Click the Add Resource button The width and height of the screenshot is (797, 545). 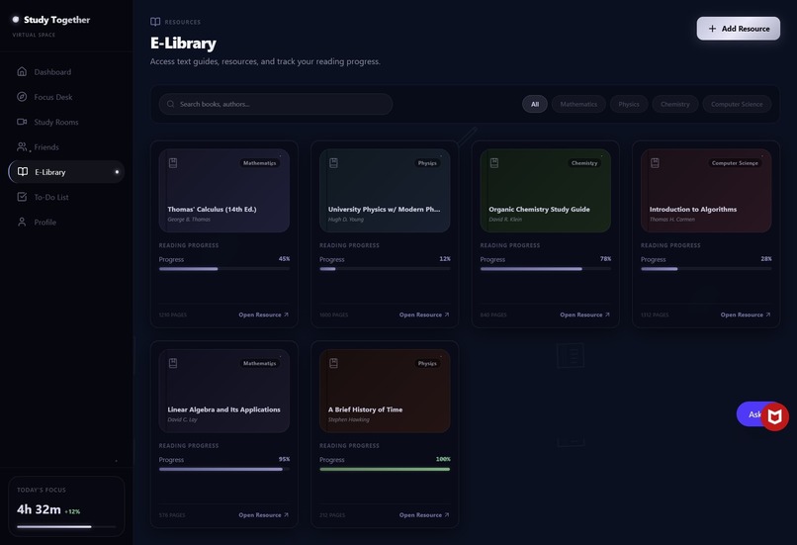coord(738,29)
